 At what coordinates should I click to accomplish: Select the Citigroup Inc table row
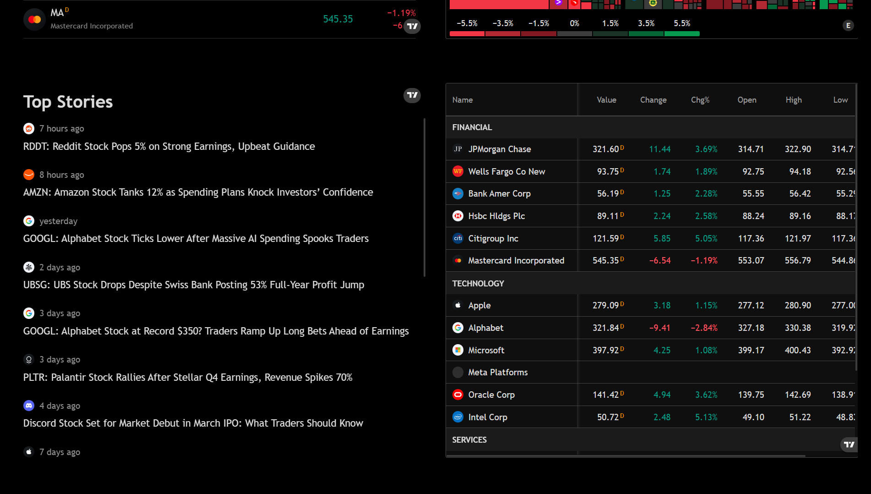[x=493, y=238]
